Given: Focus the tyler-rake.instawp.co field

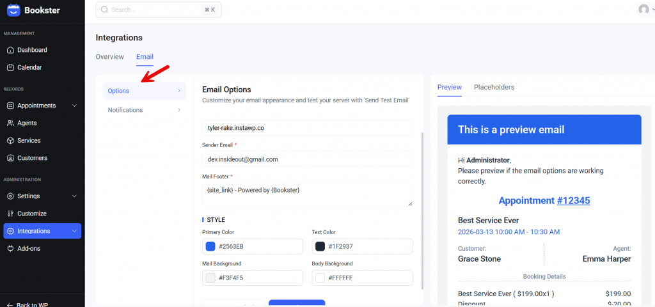Looking at the screenshot, I should [x=308, y=128].
